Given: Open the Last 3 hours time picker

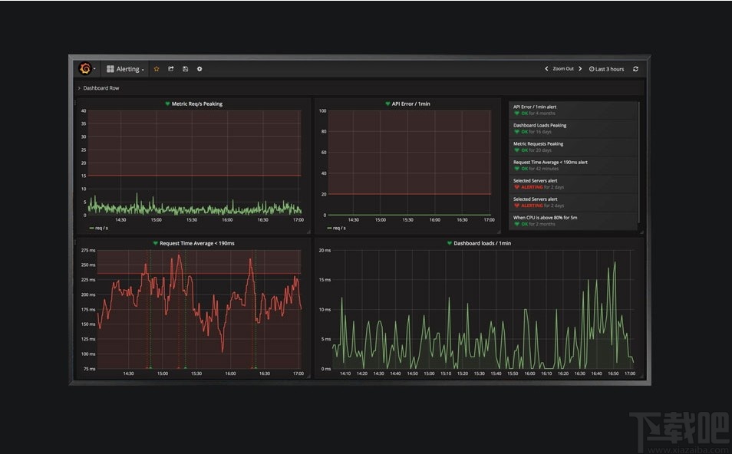Looking at the screenshot, I should 609,69.
